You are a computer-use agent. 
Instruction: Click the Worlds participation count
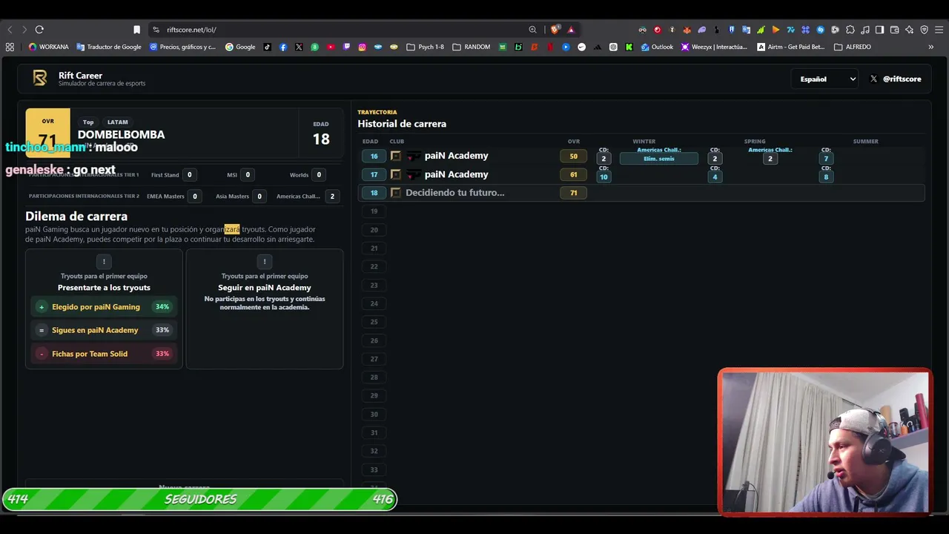coord(319,175)
